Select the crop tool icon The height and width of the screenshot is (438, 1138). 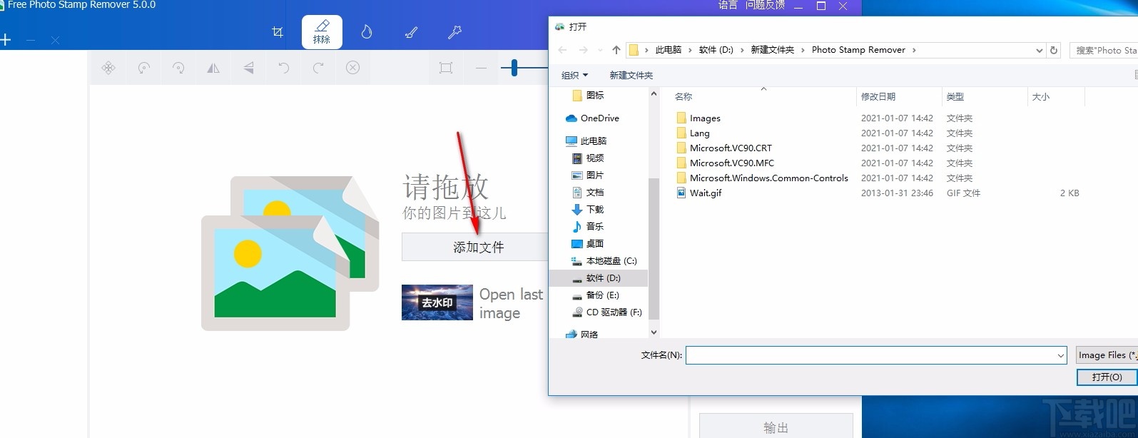[278, 31]
